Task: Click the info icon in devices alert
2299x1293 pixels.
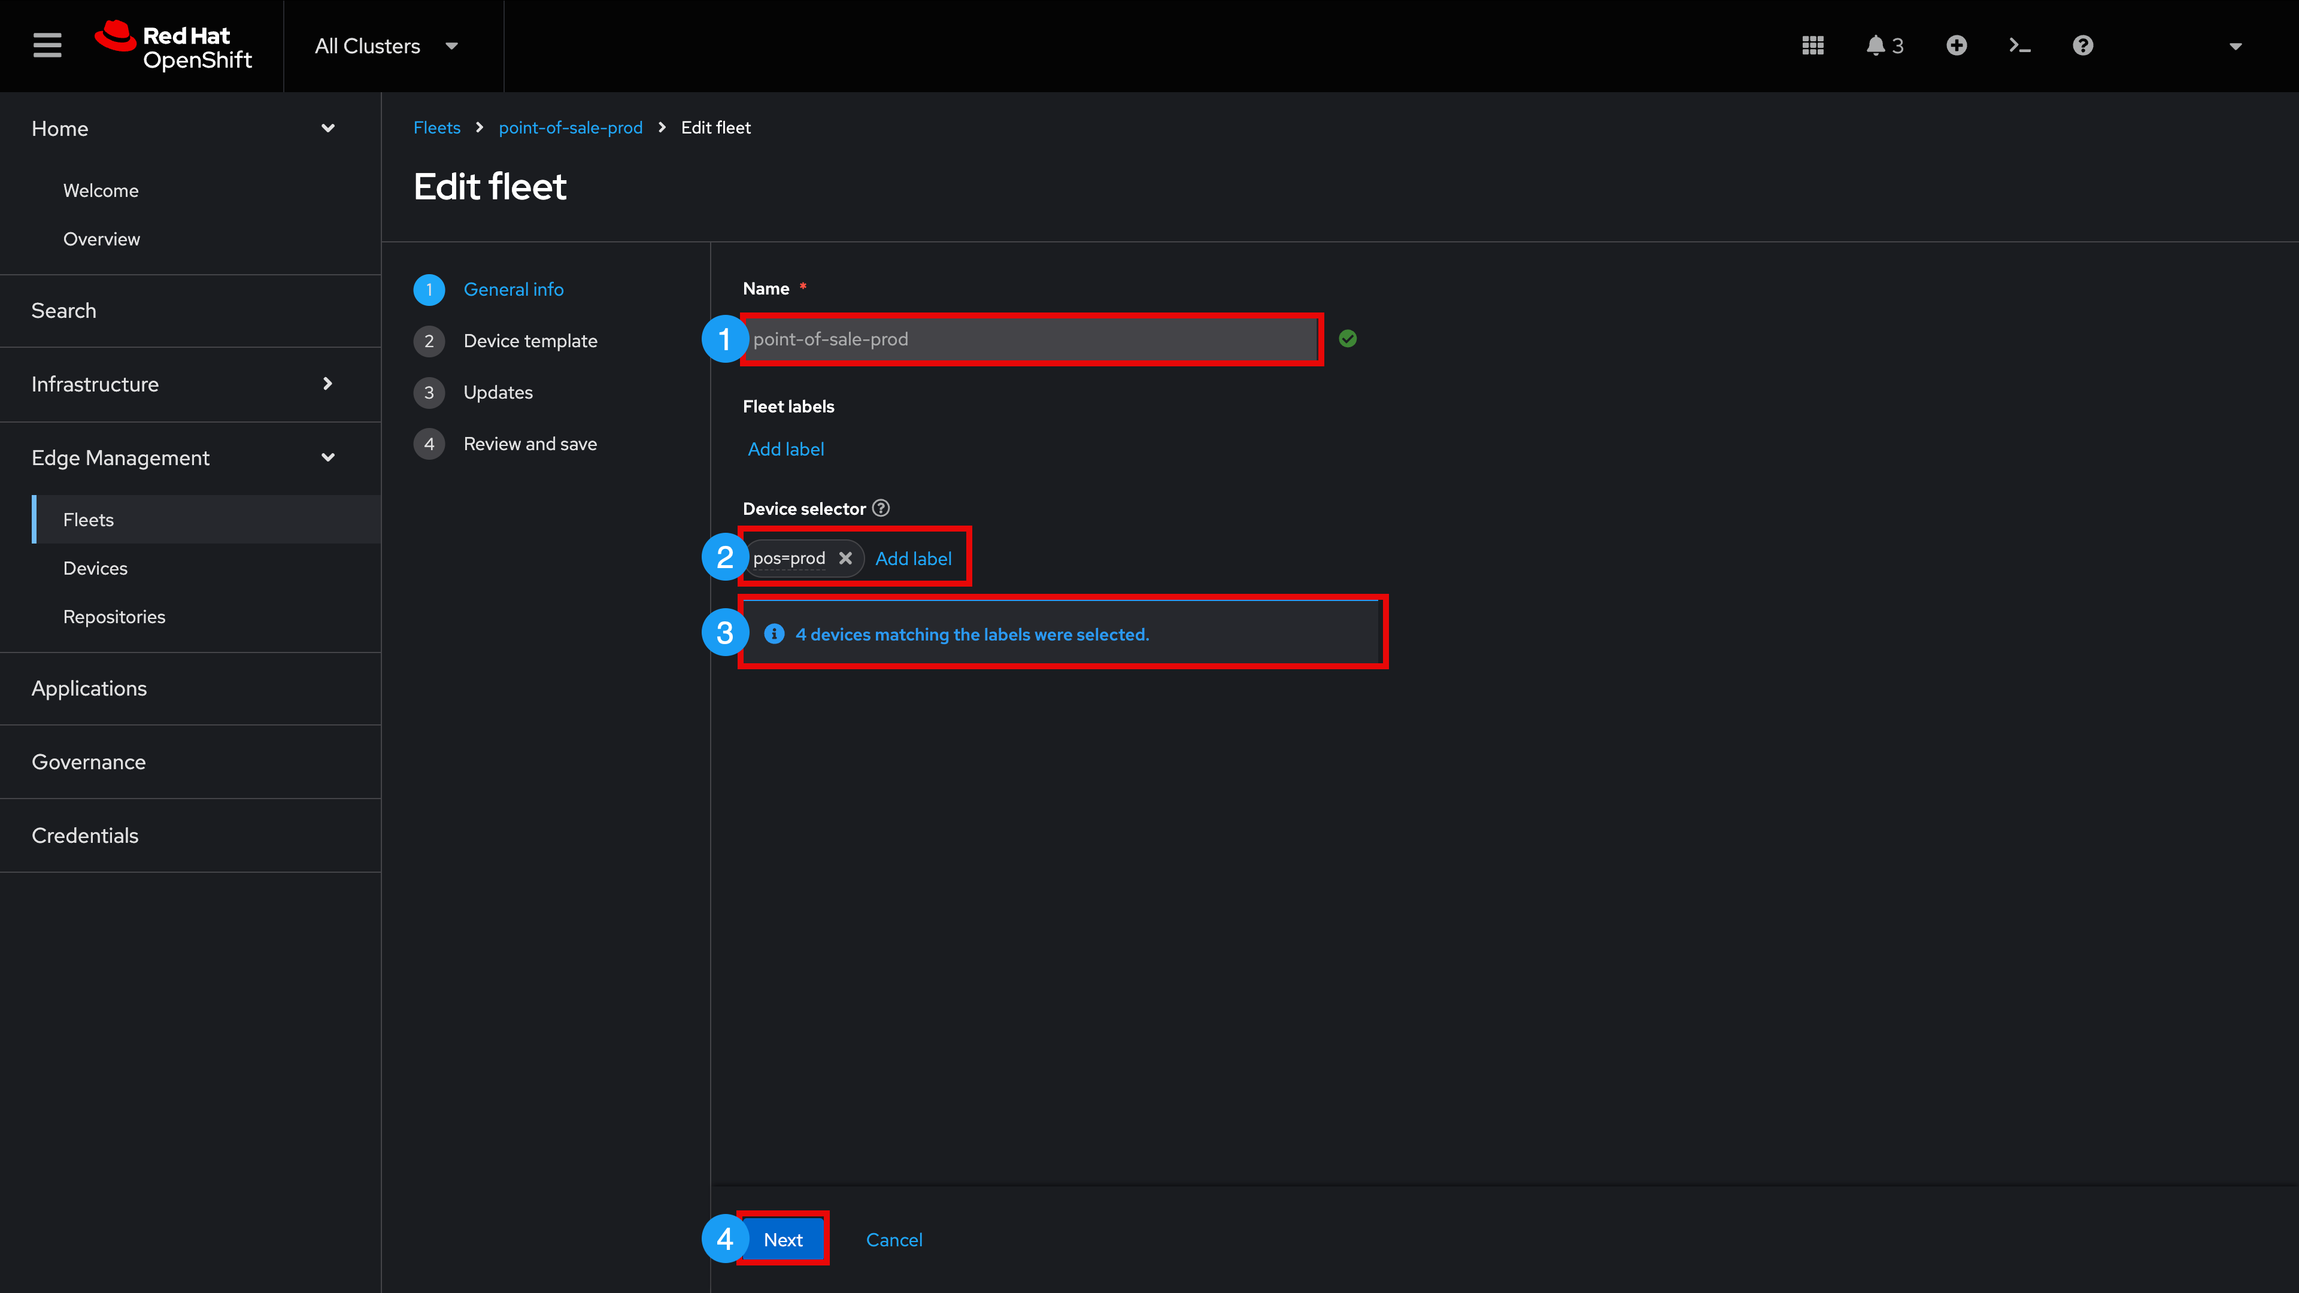Action: [774, 633]
